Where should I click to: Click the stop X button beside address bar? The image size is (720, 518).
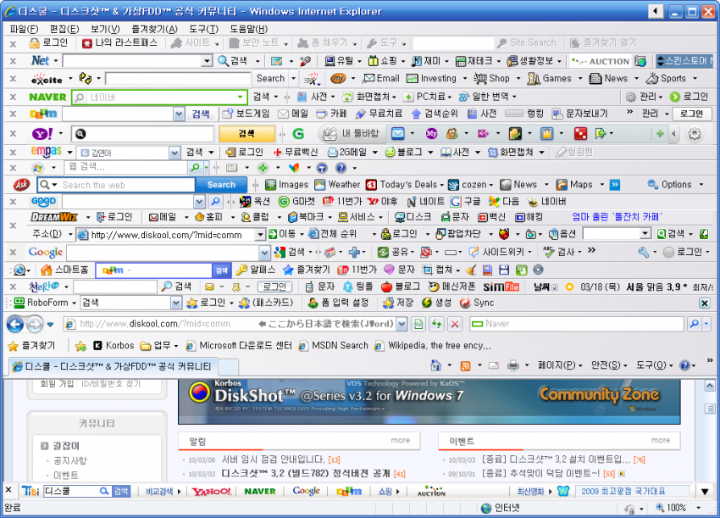455,324
